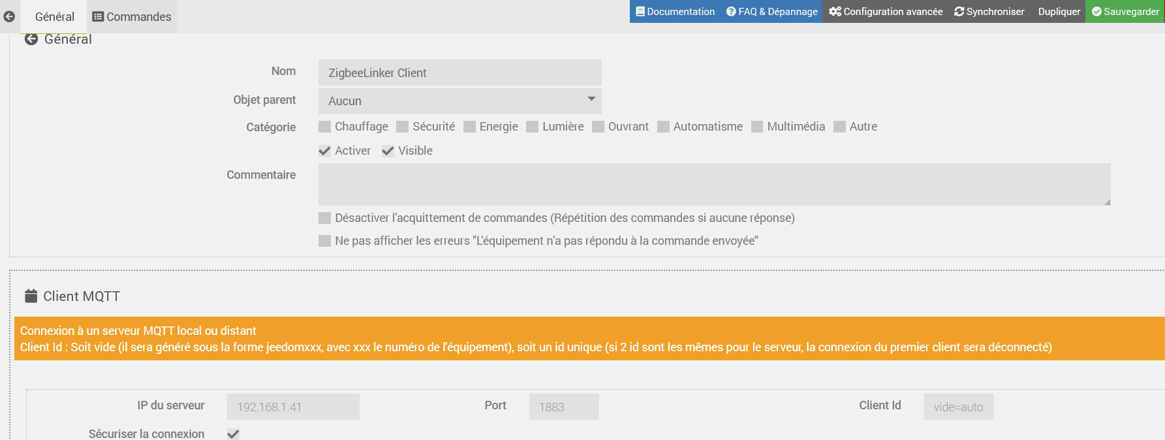The image size is (1165, 440).
Task: Enable the Chauffage category checkbox
Action: click(x=324, y=127)
